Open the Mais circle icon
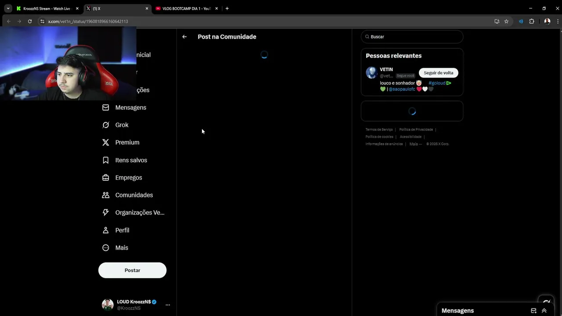This screenshot has width=562, height=316. point(105,248)
